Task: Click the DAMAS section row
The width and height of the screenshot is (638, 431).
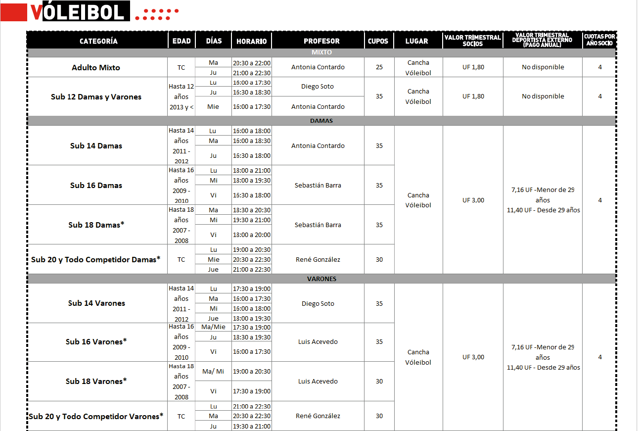Action: tap(321, 121)
